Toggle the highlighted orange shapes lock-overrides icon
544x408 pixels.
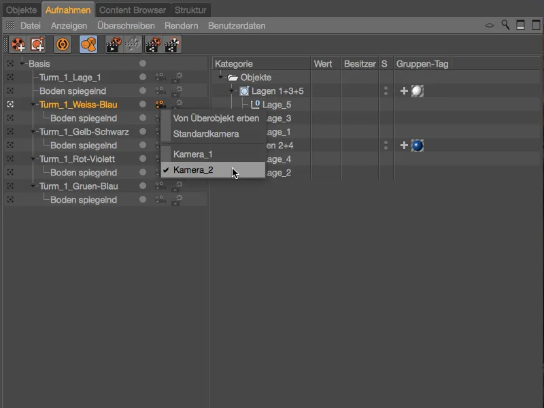point(88,44)
